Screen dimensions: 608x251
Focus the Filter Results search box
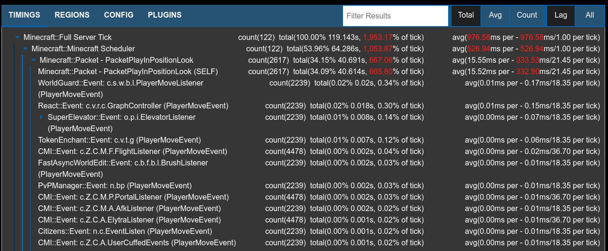[395, 16]
